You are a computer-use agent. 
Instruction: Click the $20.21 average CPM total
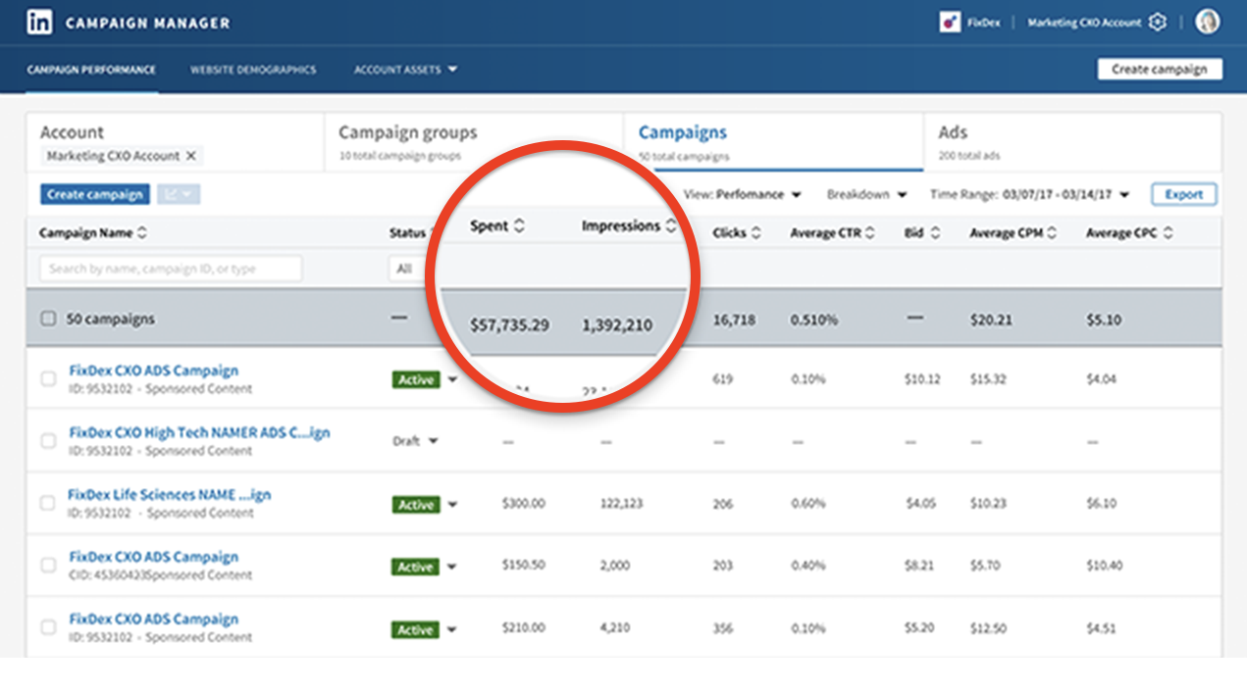(990, 320)
